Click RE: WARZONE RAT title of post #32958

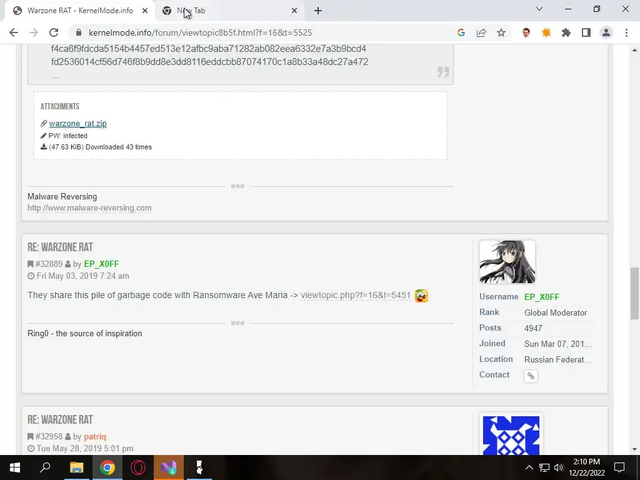[x=60, y=420]
